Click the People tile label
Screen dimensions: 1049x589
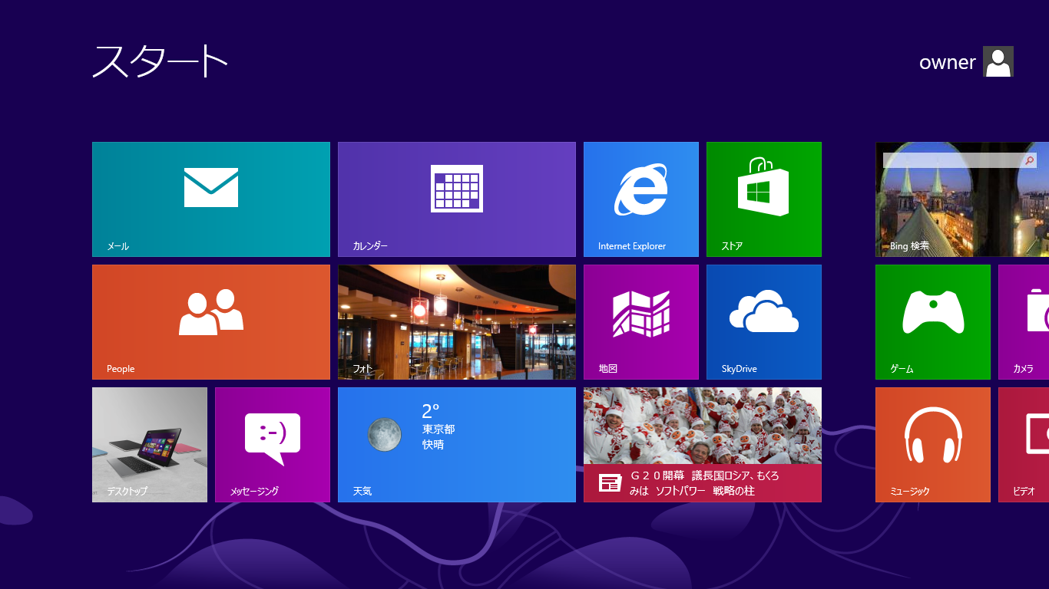[x=121, y=369]
